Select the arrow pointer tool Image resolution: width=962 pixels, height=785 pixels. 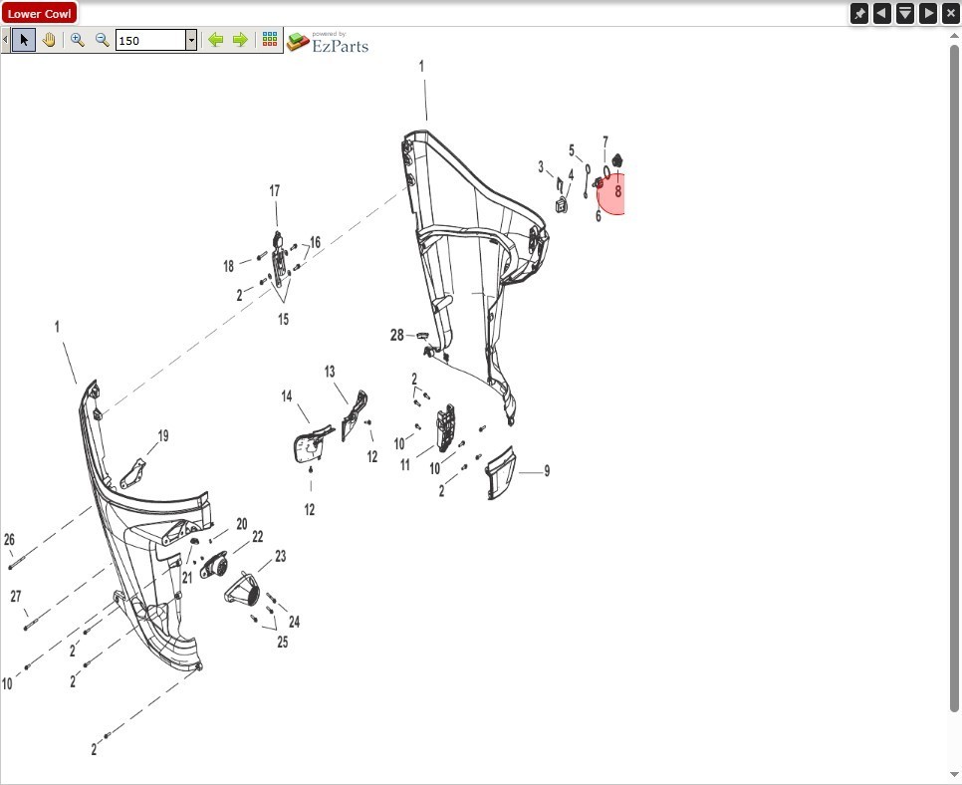pos(25,40)
